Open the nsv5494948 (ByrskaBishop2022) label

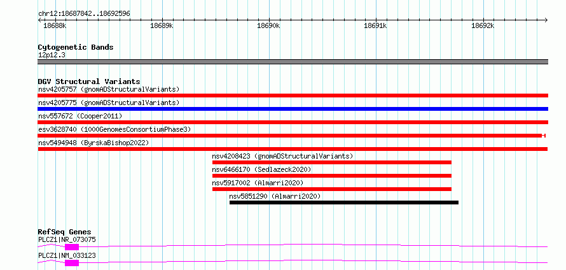pyautogui.click(x=93, y=143)
